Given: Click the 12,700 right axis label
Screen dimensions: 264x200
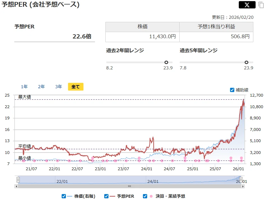Looking at the screenshot, I should 256,95.
